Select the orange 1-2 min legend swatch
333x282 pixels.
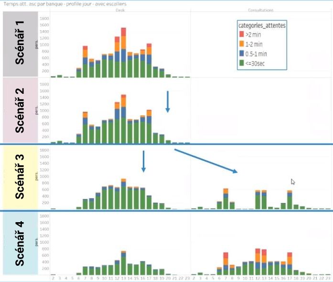pyautogui.click(x=242, y=45)
